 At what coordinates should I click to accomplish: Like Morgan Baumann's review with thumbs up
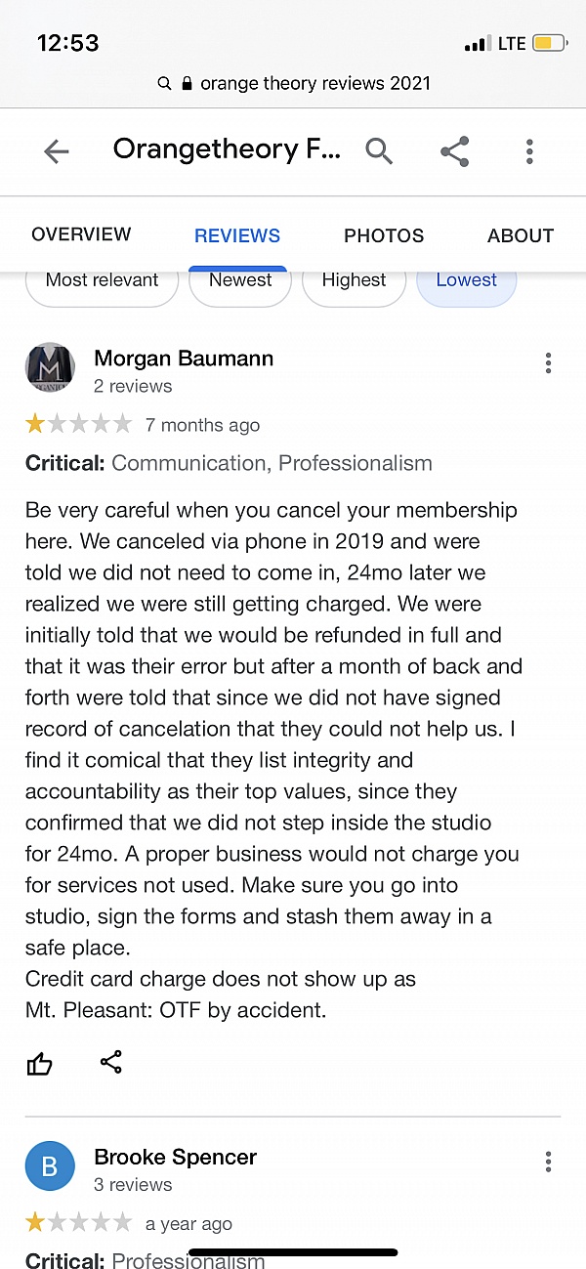(39, 1064)
